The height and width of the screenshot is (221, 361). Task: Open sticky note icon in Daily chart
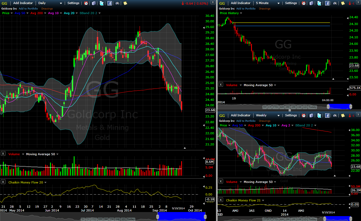(x=125, y=3)
